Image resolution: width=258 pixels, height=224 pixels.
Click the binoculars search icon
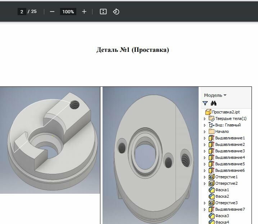pyautogui.click(x=213, y=103)
